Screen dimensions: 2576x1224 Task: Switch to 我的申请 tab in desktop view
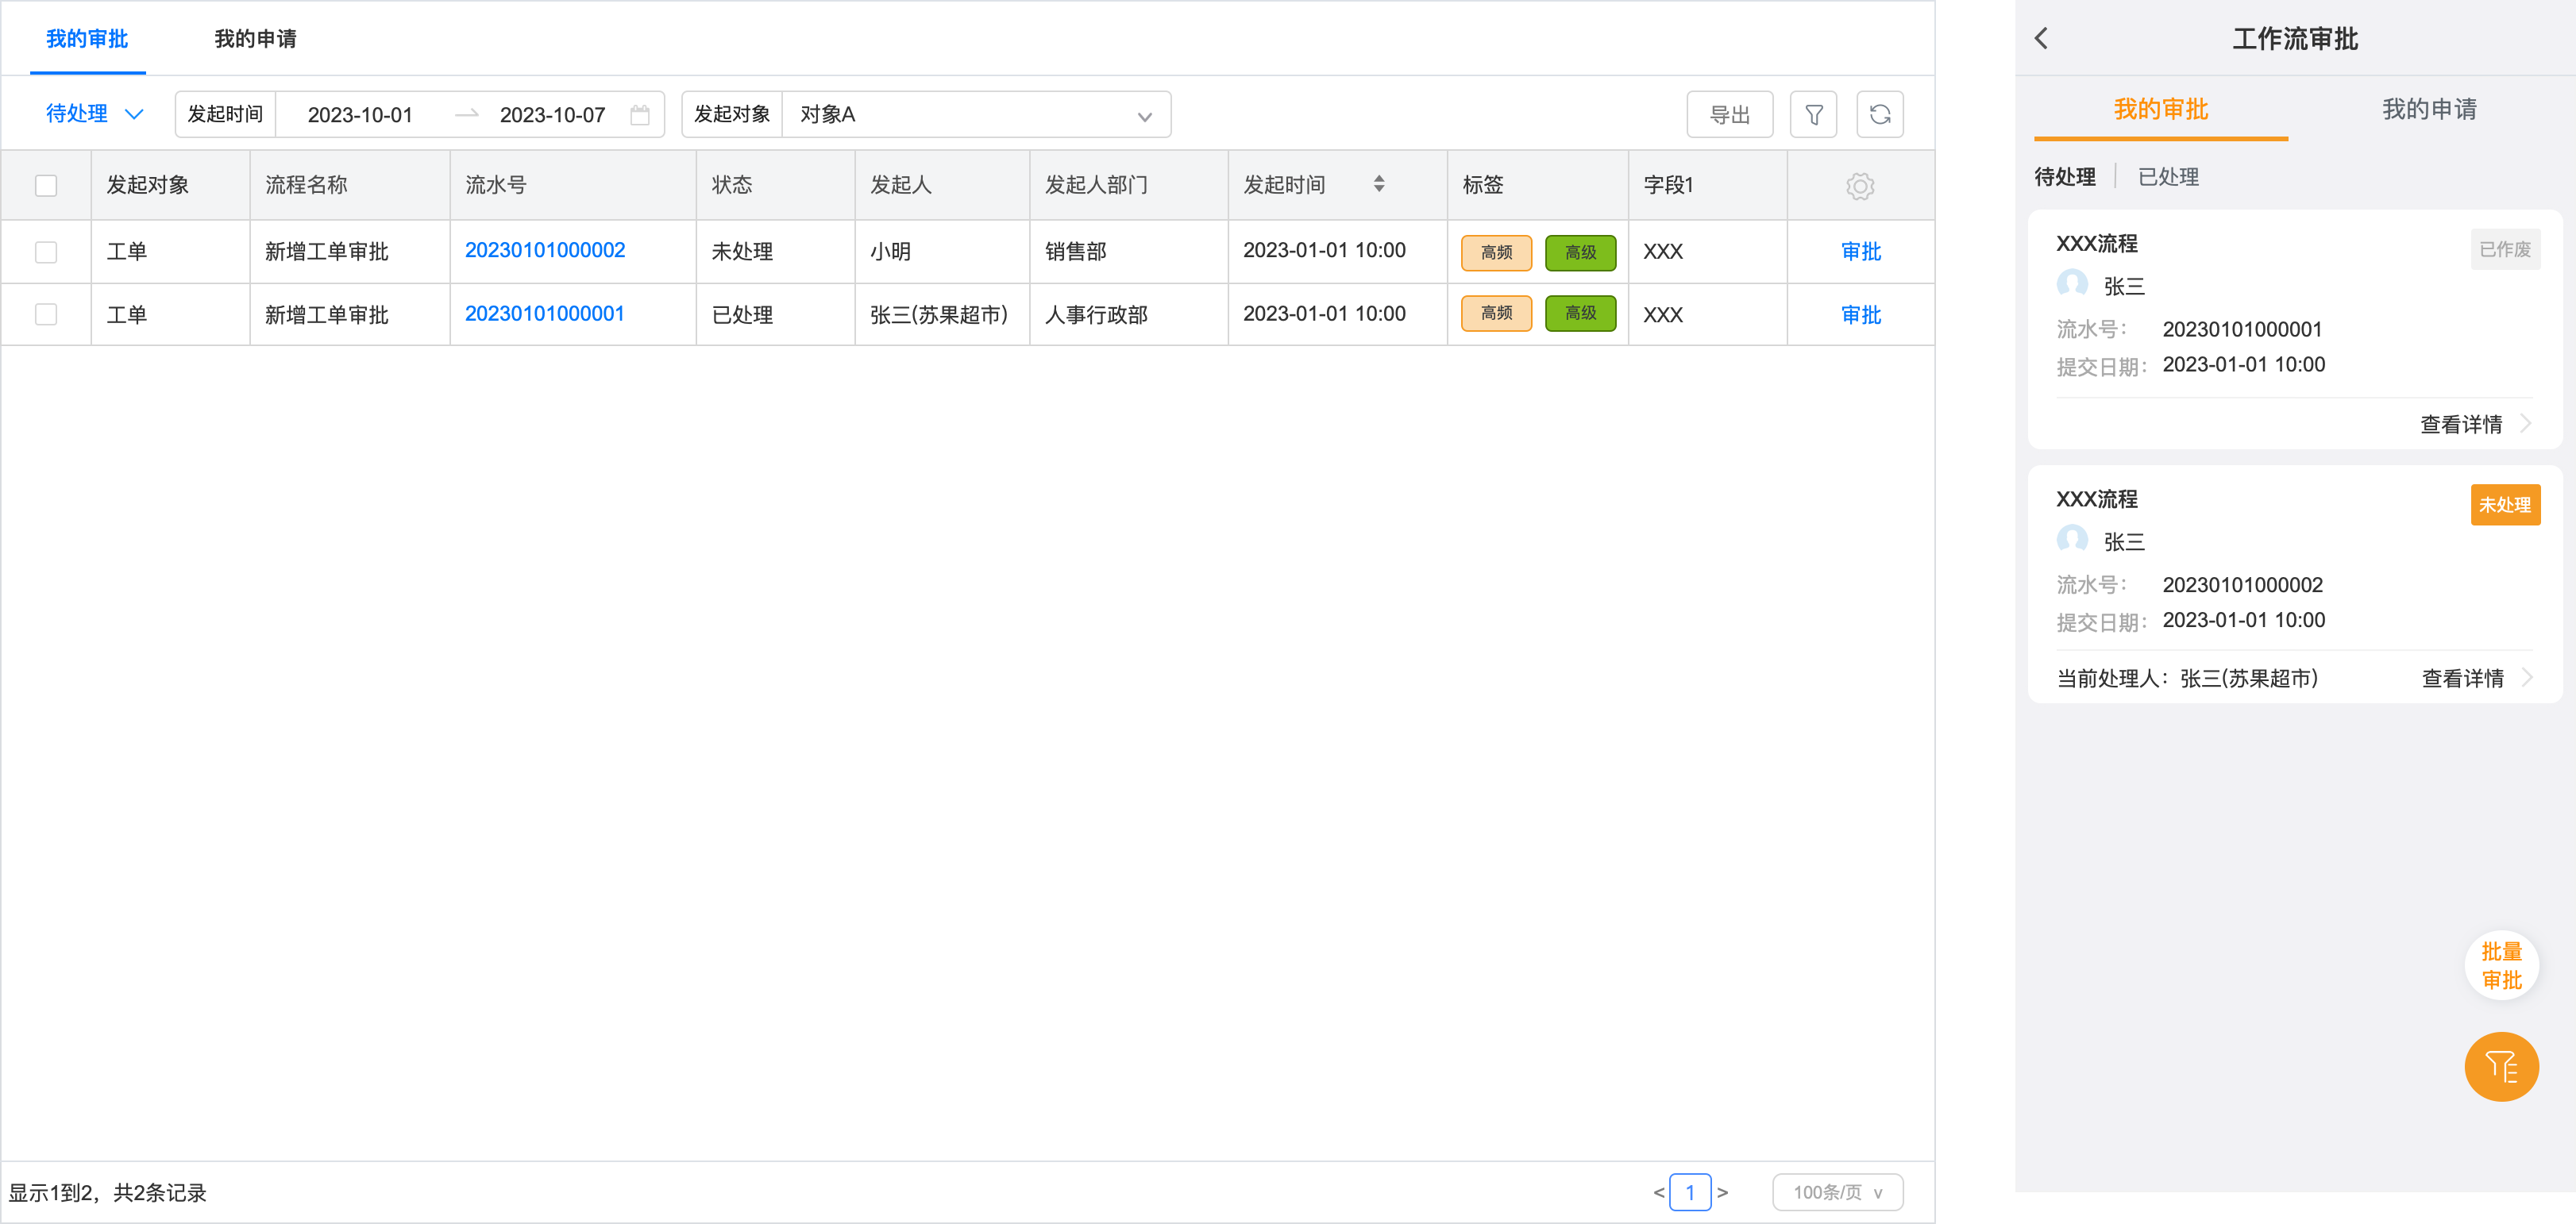pos(255,39)
